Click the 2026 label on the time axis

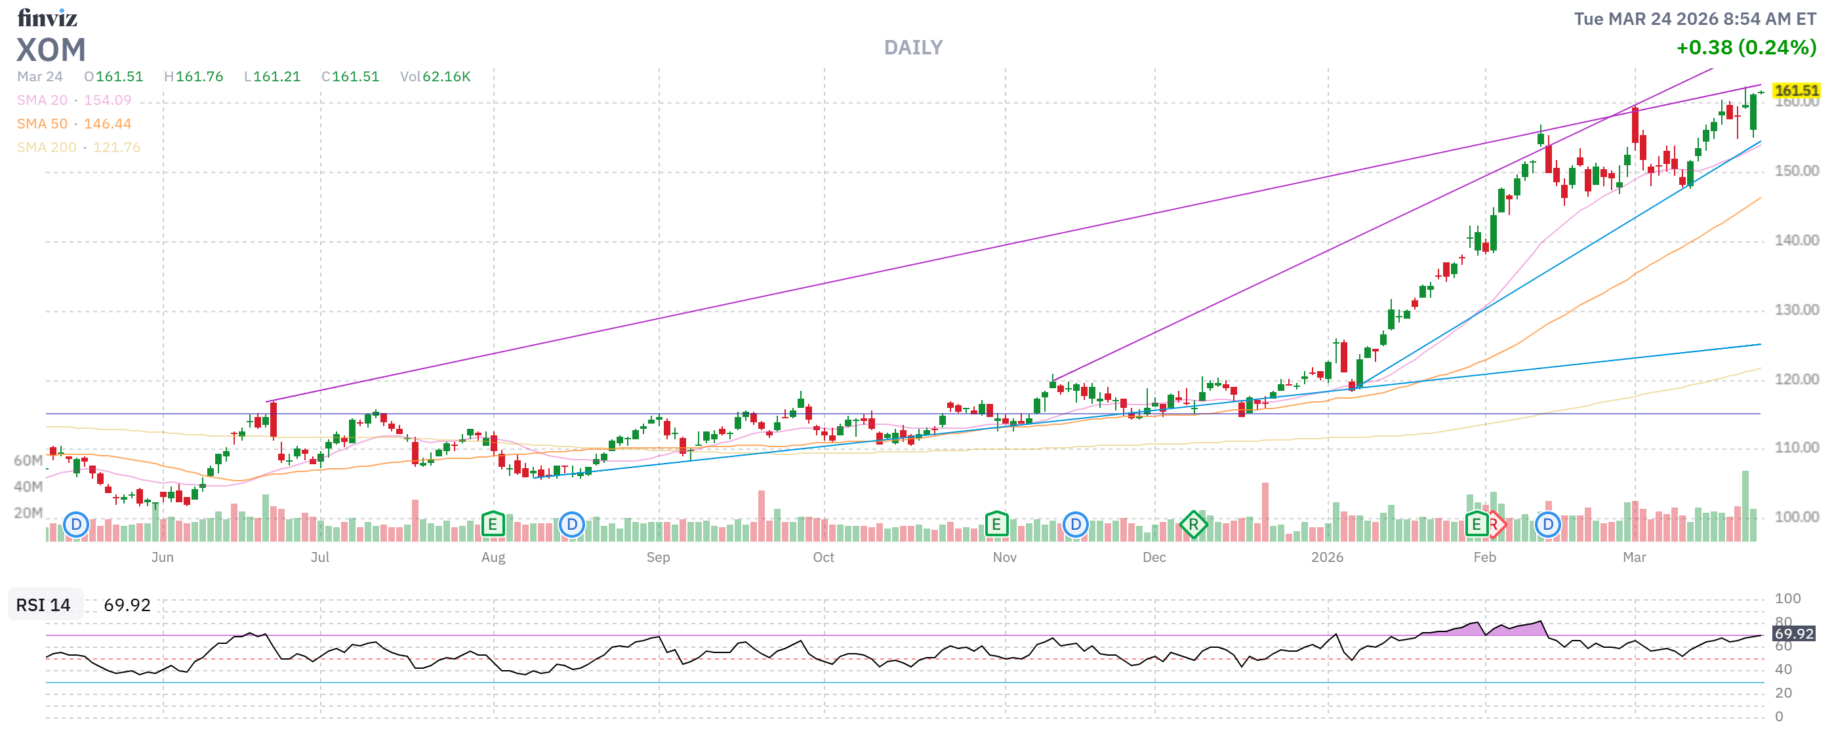(x=1326, y=558)
